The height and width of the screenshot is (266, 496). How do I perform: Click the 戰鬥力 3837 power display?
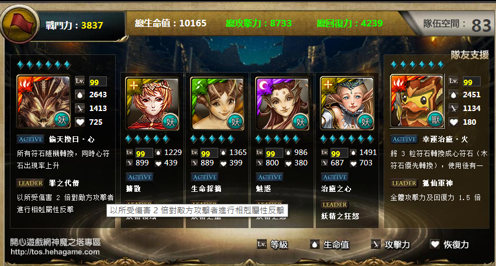[74, 25]
